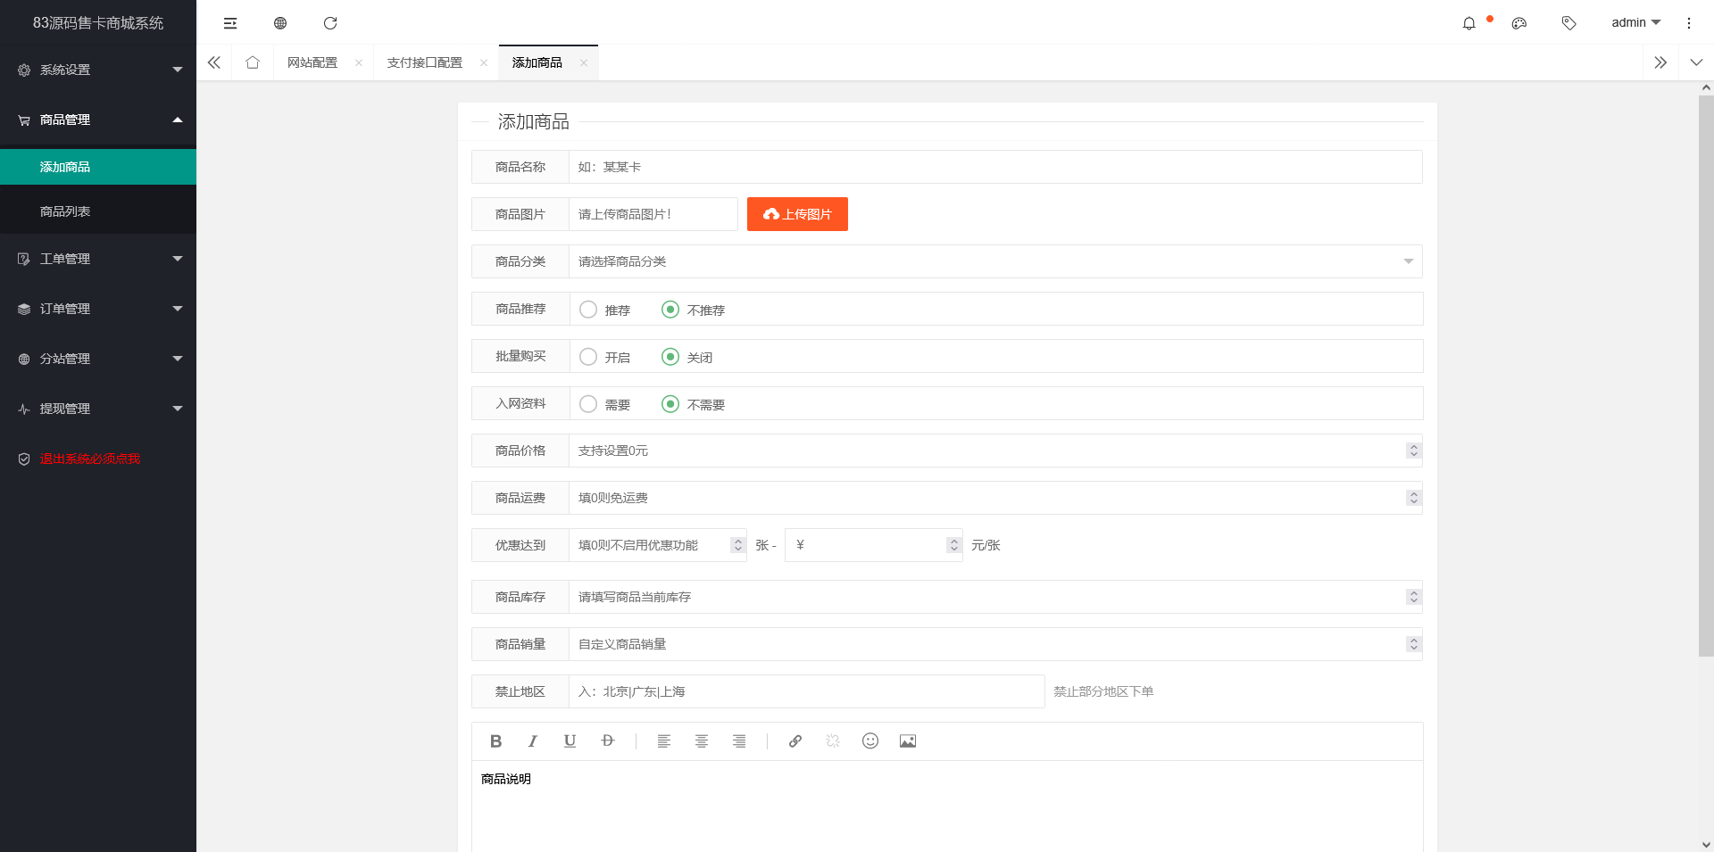Image resolution: width=1714 pixels, height=852 pixels.
Task: Select 需要 for 入网资料
Action: click(605, 404)
